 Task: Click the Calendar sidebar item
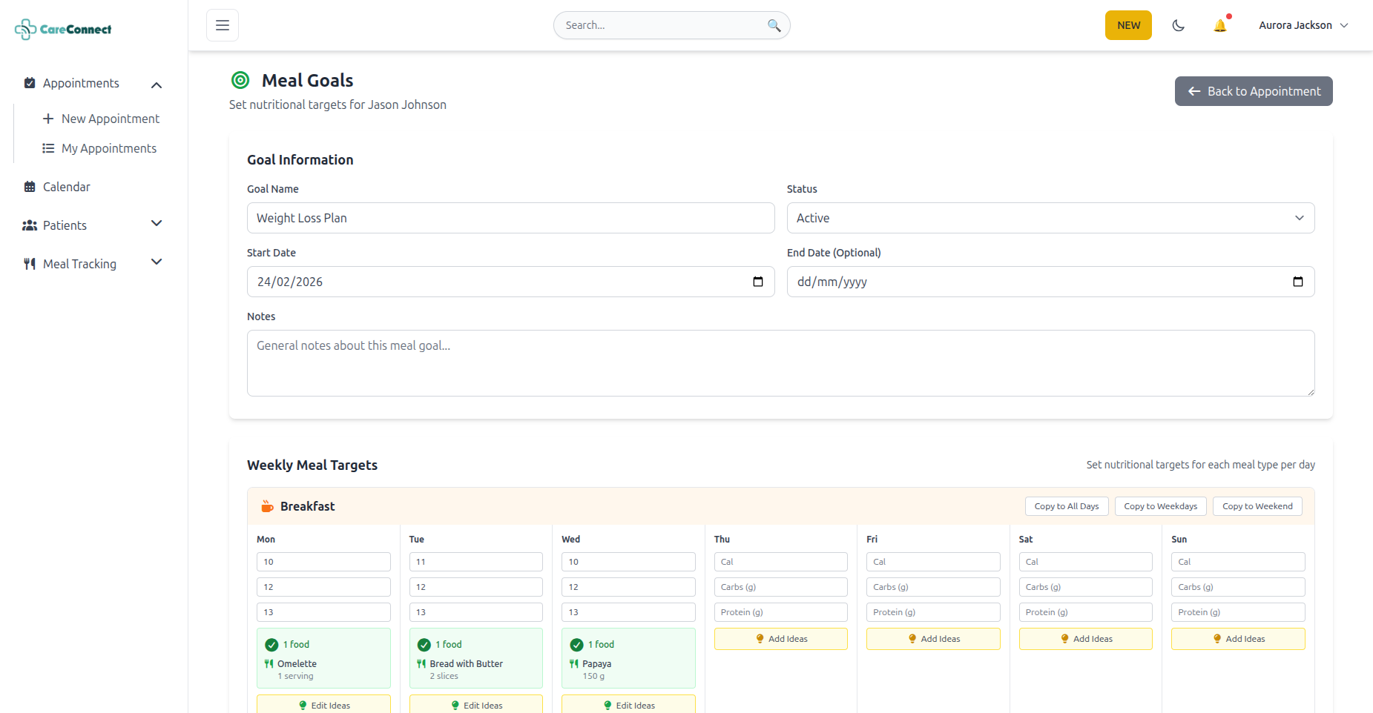tap(66, 187)
